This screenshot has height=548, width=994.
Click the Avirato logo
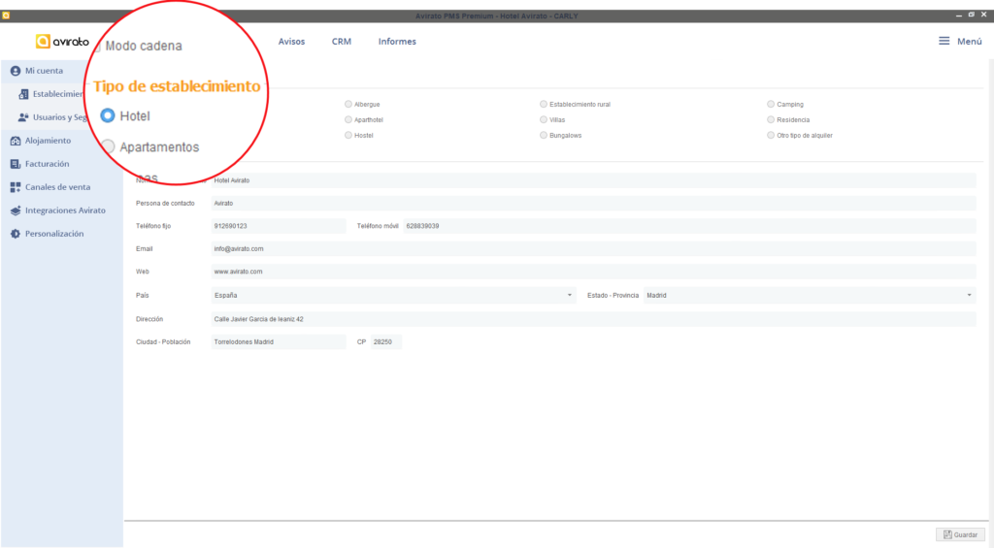tap(62, 42)
